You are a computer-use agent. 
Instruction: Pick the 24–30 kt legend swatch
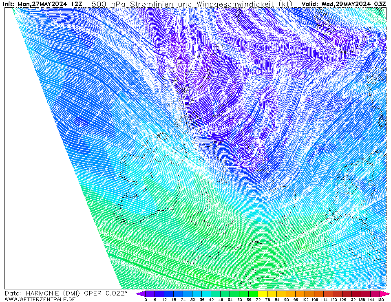click(x=188, y=294)
